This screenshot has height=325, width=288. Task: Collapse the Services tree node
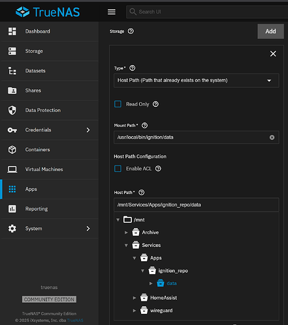[x=126, y=246]
